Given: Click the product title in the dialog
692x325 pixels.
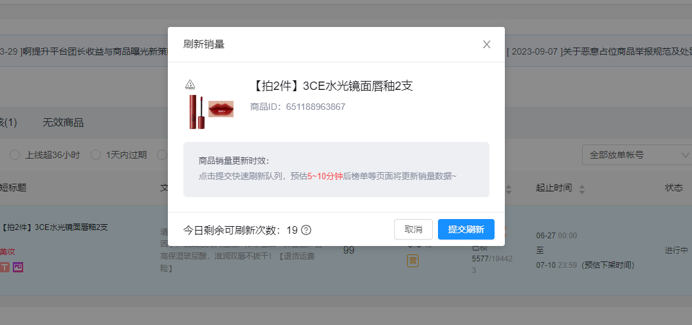Looking at the screenshot, I should pyautogui.click(x=331, y=86).
